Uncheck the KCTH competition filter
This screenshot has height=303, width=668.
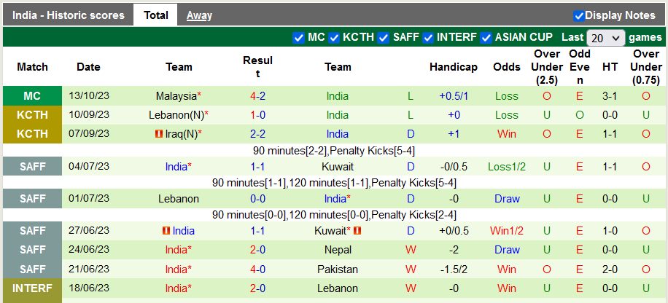coord(334,38)
